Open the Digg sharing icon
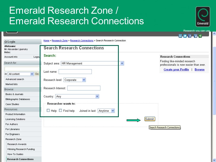The image size is (216, 162). coord(195,36)
